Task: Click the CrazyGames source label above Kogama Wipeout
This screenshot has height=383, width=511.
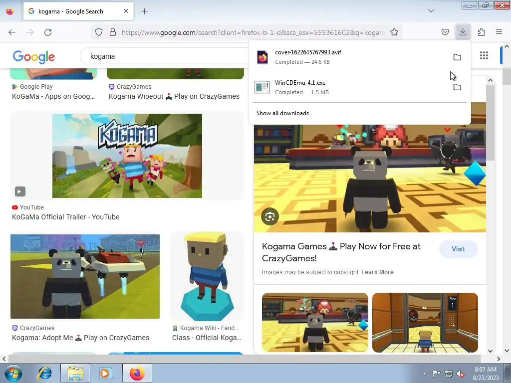Action: pos(134,87)
